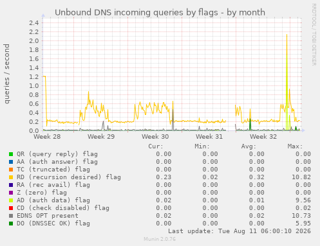The height and width of the screenshot is (246, 320).
Task: Click the CD flag Max value 0.02
Action: tap(303, 208)
